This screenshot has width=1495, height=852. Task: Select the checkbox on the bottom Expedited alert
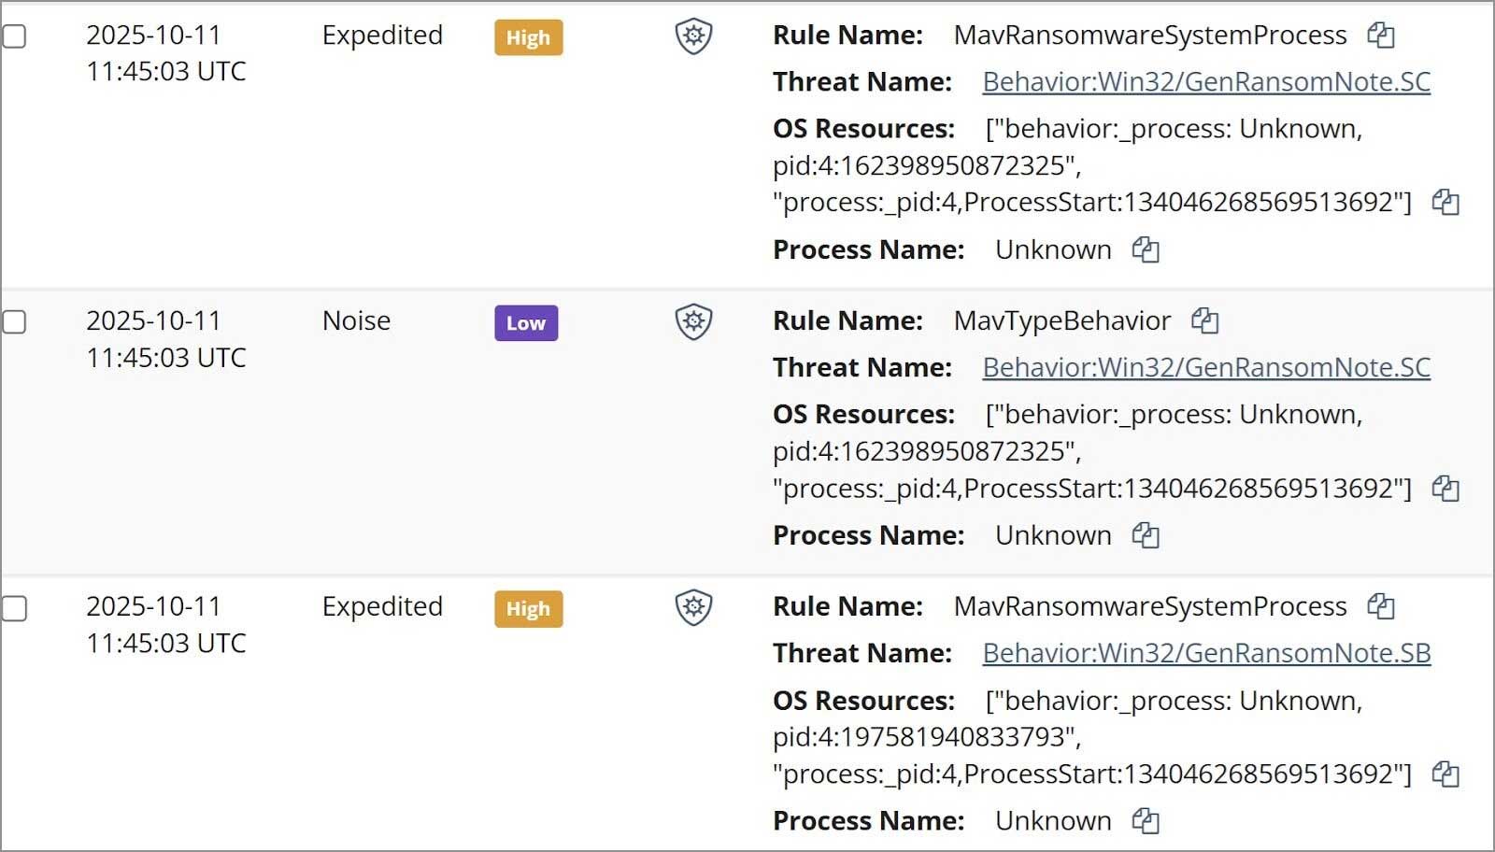point(13,607)
